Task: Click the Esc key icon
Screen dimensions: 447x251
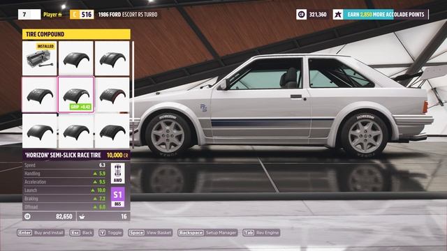Action: [75, 232]
